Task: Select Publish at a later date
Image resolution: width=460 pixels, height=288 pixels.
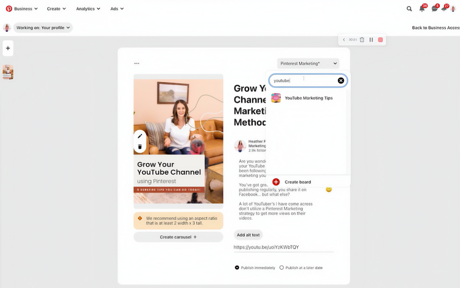Action: 282,268
